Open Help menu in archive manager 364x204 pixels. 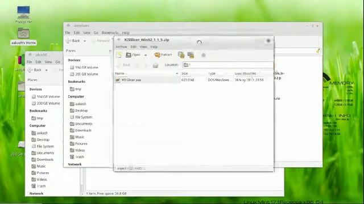coord(154,46)
